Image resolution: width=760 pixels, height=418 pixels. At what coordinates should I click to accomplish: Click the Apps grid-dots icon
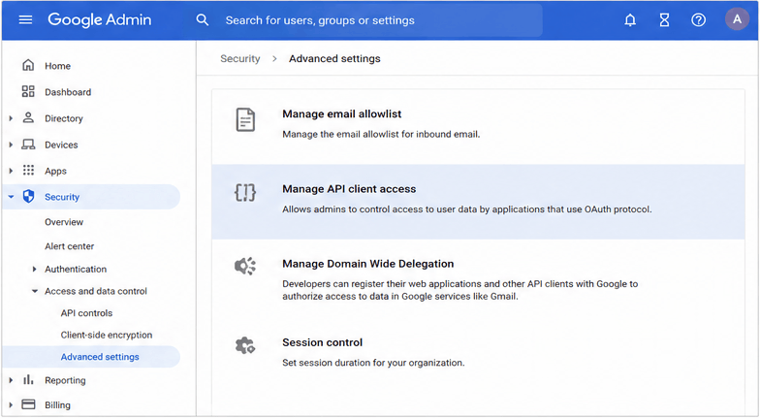pyautogui.click(x=28, y=171)
